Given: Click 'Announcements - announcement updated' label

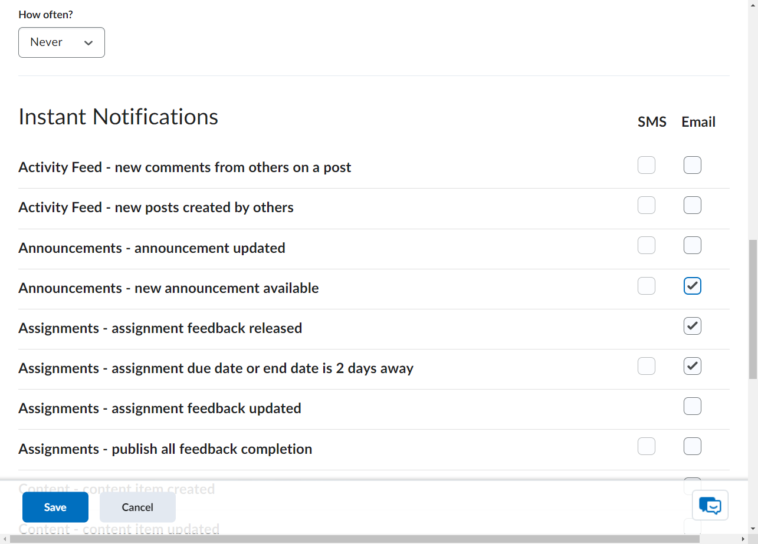Looking at the screenshot, I should (152, 248).
